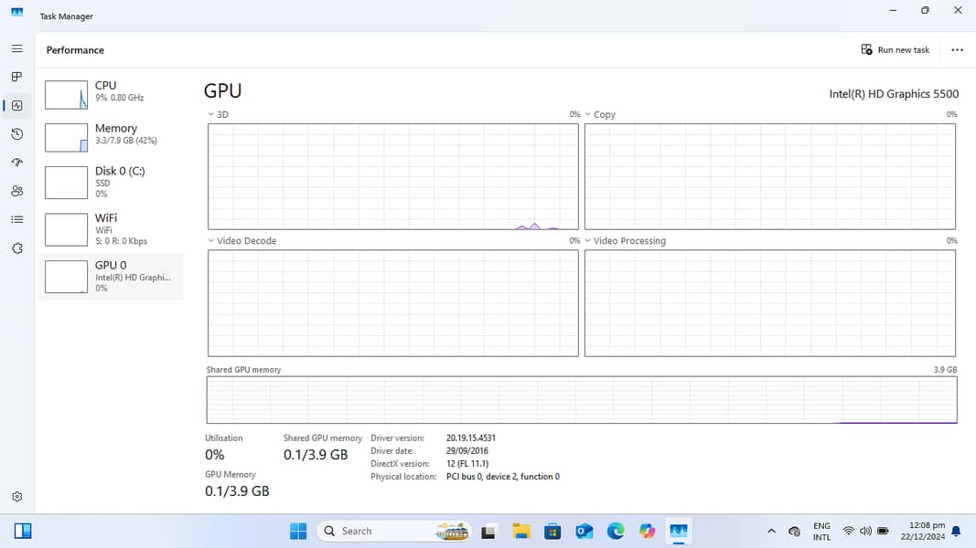
Task: Open Task Manager Settings gear
Action: (16, 497)
